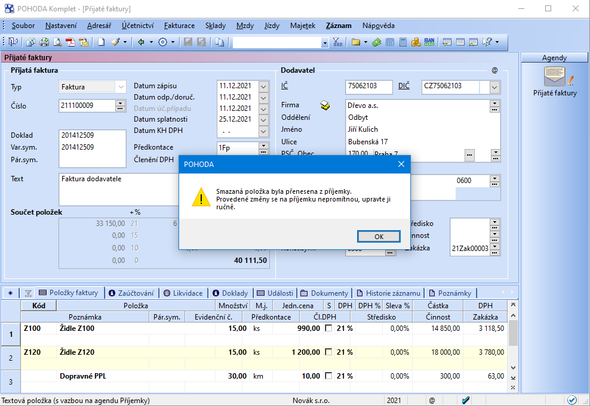Click the Firma address book icon
590x406 pixels.
click(x=325, y=106)
